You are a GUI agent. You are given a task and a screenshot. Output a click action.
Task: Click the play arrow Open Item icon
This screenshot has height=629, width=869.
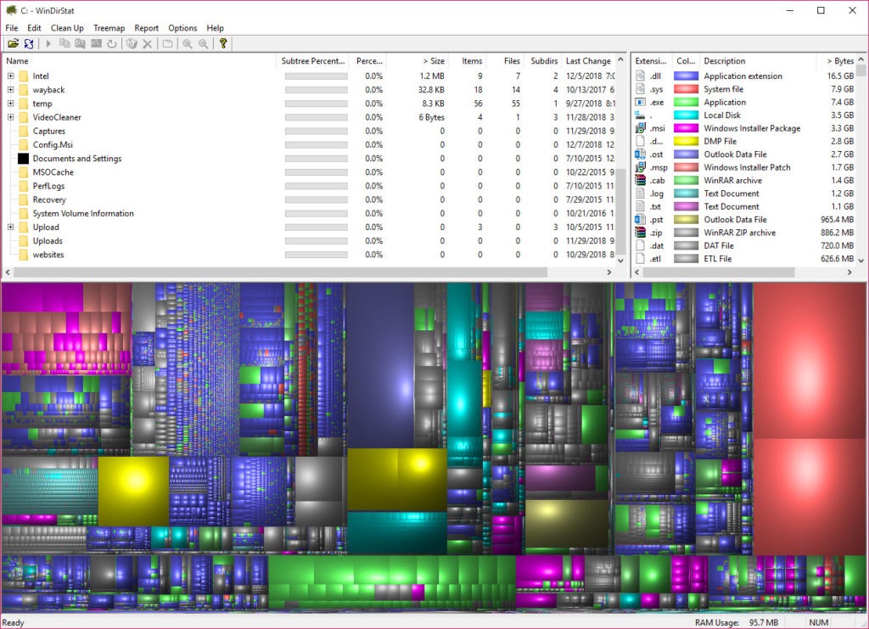(48, 43)
